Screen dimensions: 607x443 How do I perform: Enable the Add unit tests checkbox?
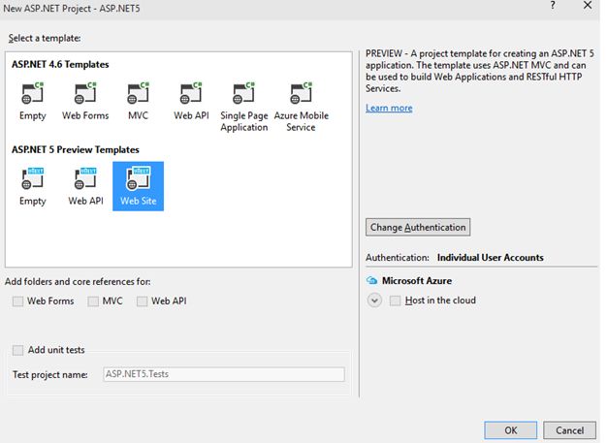point(17,350)
